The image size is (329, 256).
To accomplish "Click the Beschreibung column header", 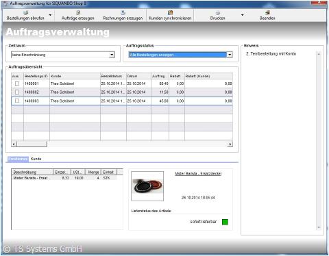I will pyautogui.click(x=32, y=172).
